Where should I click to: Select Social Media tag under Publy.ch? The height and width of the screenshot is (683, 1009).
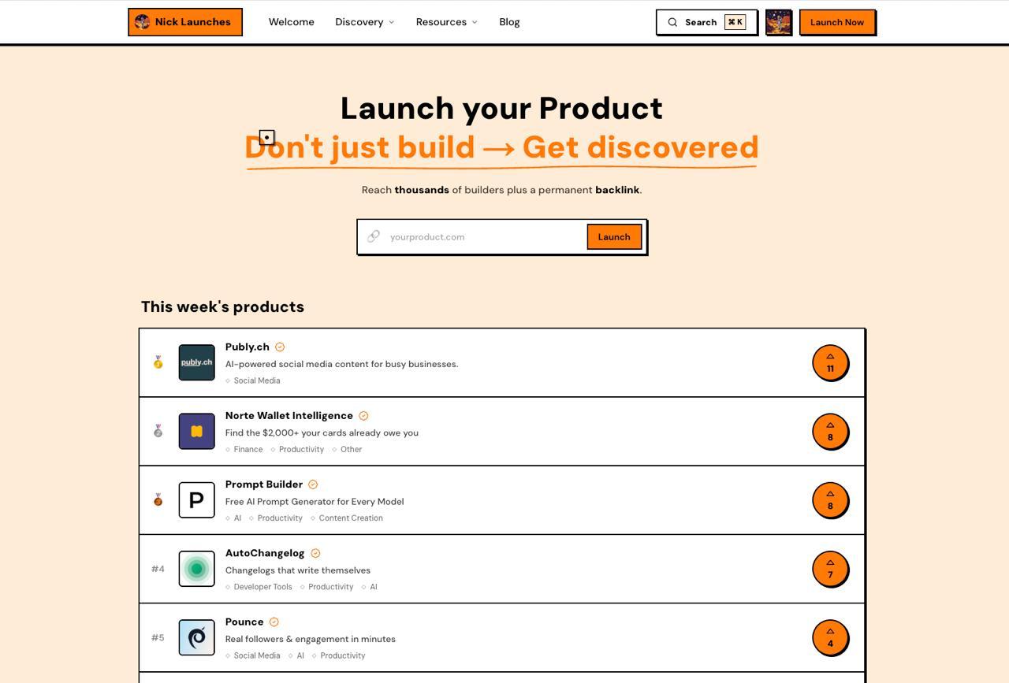coord(253,380)
